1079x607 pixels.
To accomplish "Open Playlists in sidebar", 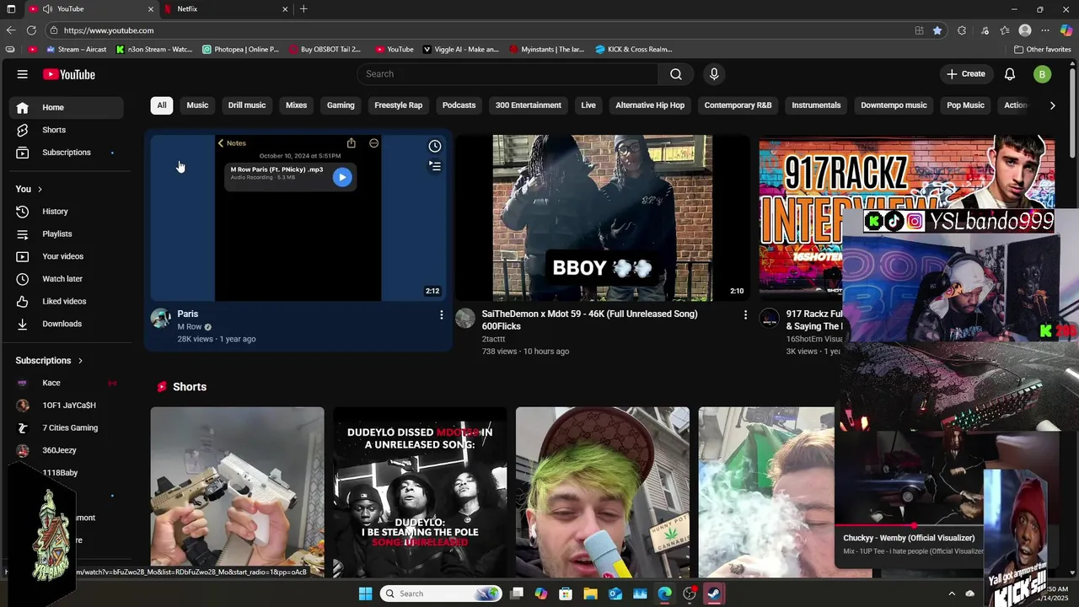I will click(x=66, y=234).
